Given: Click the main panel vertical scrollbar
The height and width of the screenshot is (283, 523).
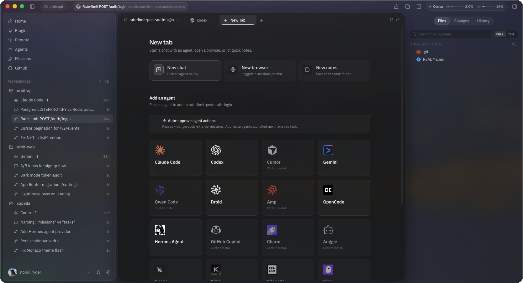Looking at the screenshot, I should coord(402,116).
